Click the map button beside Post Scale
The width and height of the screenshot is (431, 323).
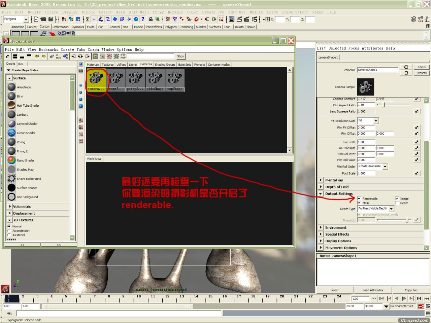point(417,173)
